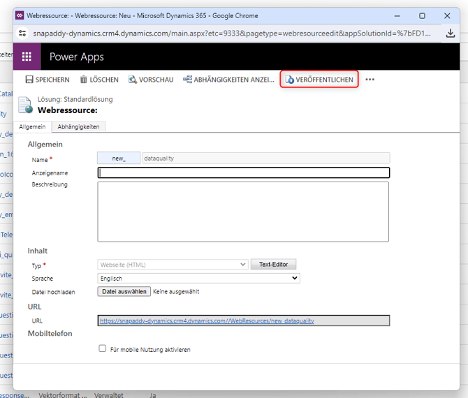Open the more commands ellipsis menu
Image resolution: width=468 pixels, height=398 pixels.
click(x=370, y=80)
